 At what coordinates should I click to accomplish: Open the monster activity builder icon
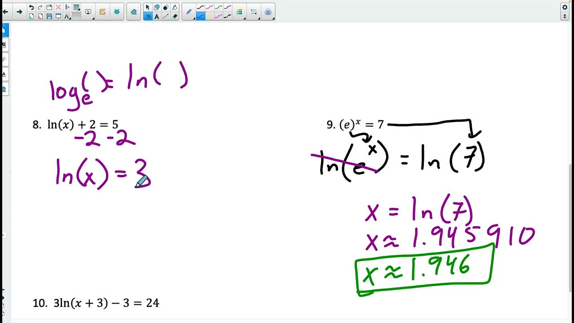pyautogui.click(x=117, y=12)
